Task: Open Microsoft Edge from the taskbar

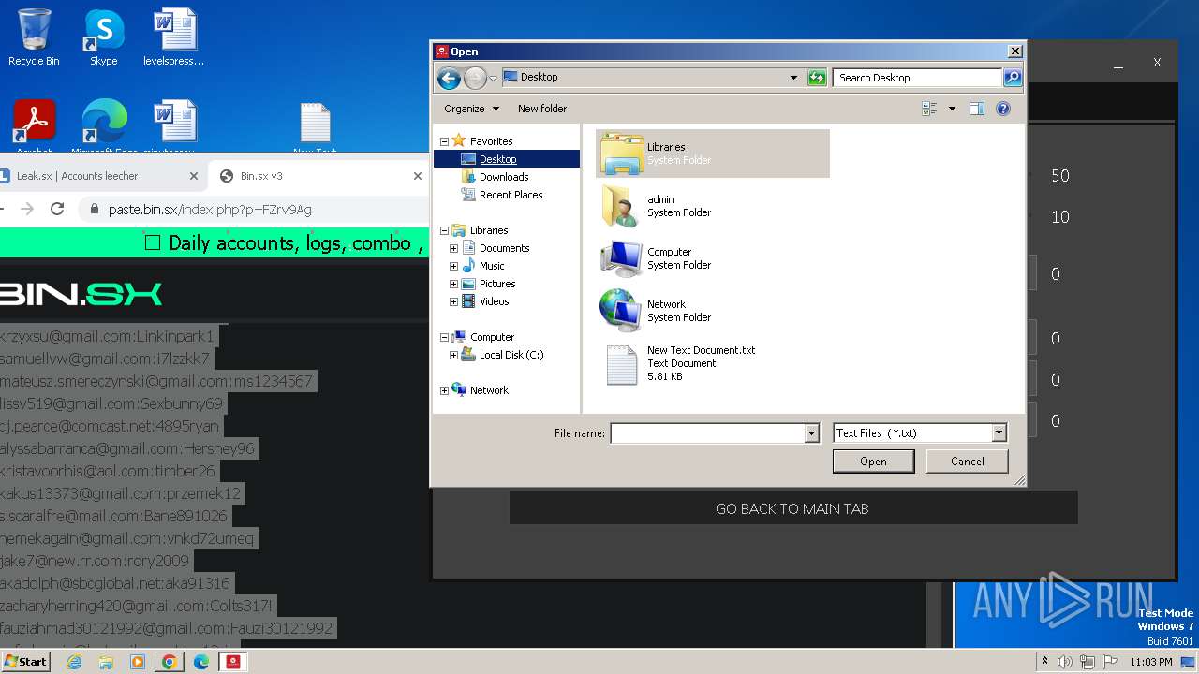Action: (201, 662)
